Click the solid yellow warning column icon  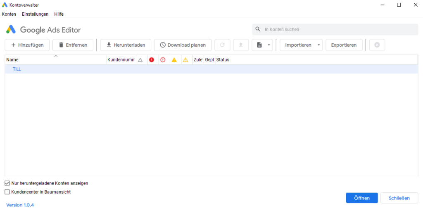174,60
